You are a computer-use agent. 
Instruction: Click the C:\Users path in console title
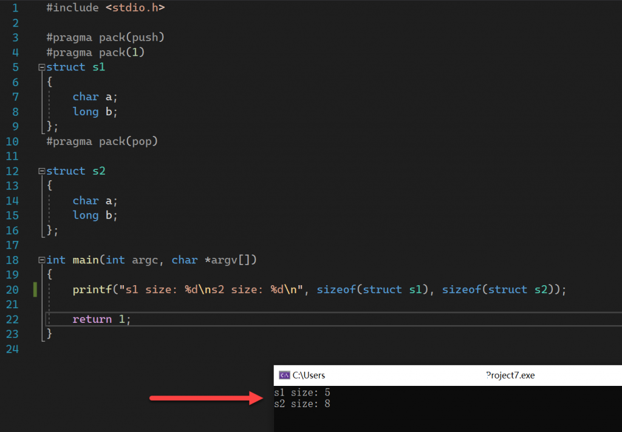click(309, 376)
